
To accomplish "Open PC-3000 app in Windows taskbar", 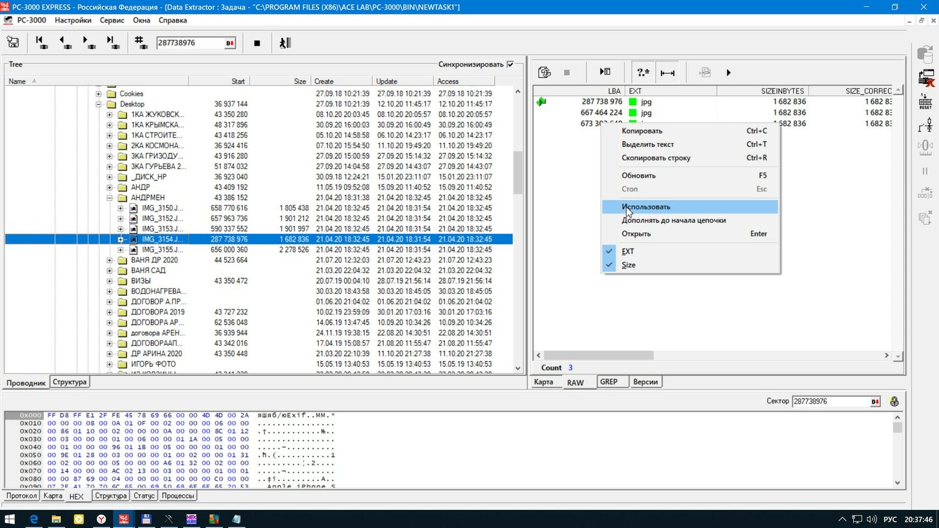I will click(124, 519).
